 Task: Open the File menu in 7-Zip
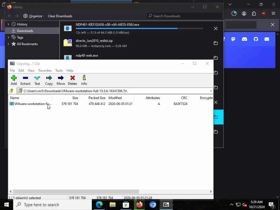coord(12,71)
